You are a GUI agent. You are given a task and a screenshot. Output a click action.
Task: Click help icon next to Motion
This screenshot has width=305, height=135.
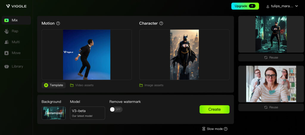click(x=58, y=23)
